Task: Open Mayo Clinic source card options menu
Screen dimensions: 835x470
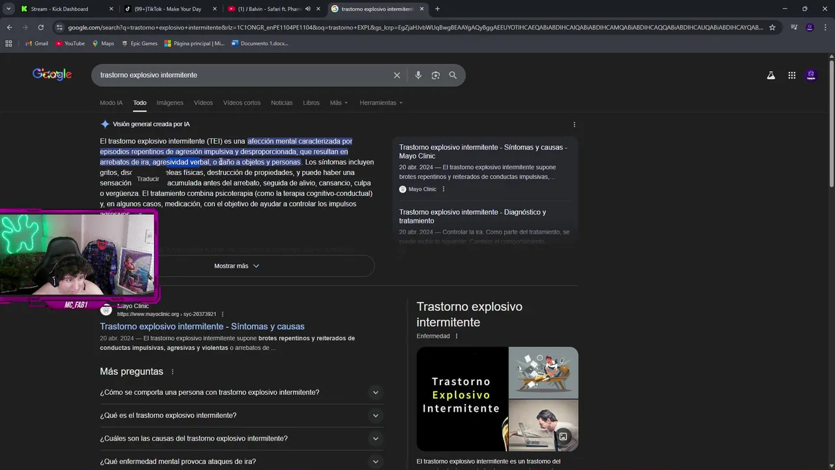Action: coord(444,189)
